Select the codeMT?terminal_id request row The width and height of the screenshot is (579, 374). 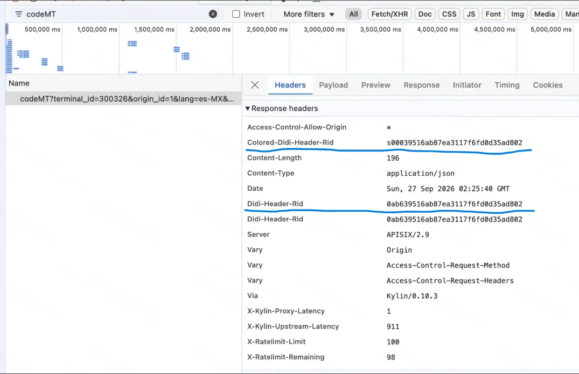(123, 99)
